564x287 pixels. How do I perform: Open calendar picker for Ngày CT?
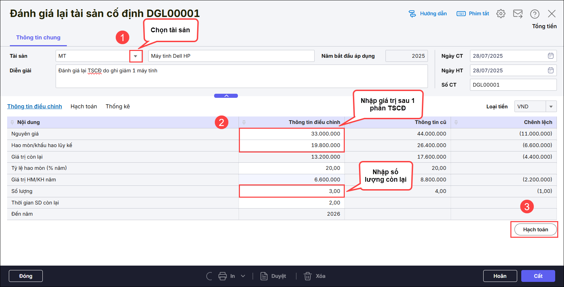coord(550,56)
